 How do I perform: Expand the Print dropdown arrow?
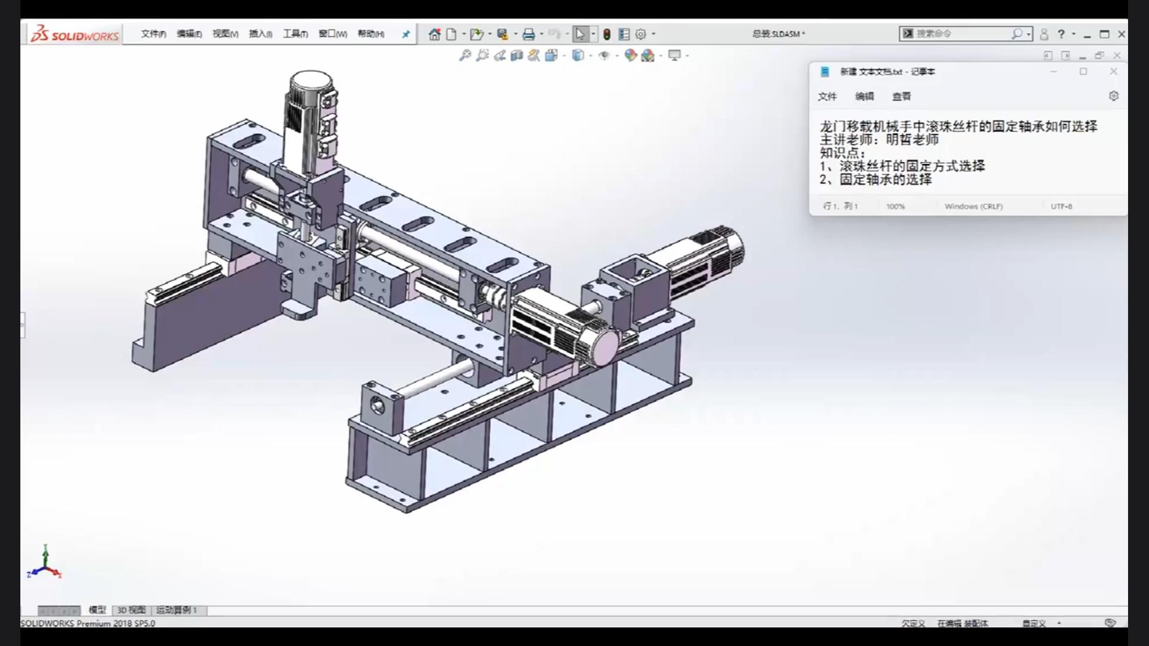tap(541, 34)
